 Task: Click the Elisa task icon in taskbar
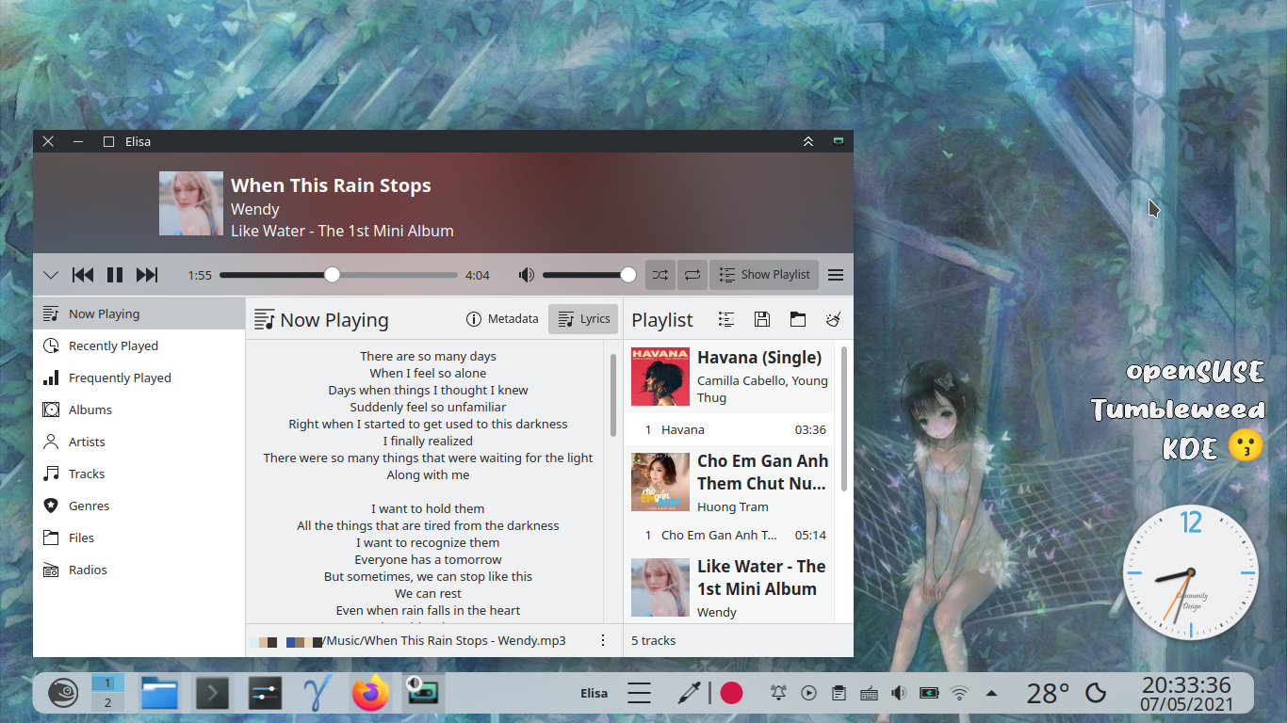pos(424,694)
